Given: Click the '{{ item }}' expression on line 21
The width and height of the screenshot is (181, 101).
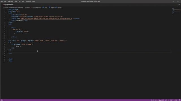Looking at the screenshot, I should [18, 46].
